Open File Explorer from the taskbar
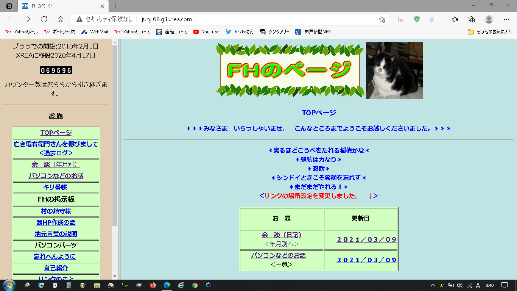Screen dimensions: 517x291 (97, 285)
